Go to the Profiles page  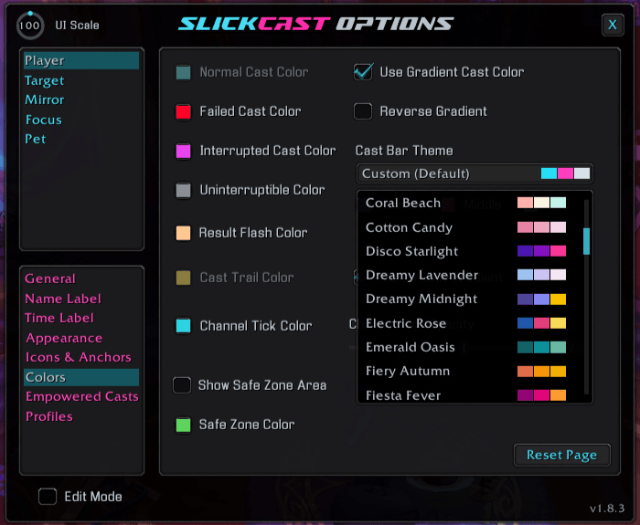point(81,416)
